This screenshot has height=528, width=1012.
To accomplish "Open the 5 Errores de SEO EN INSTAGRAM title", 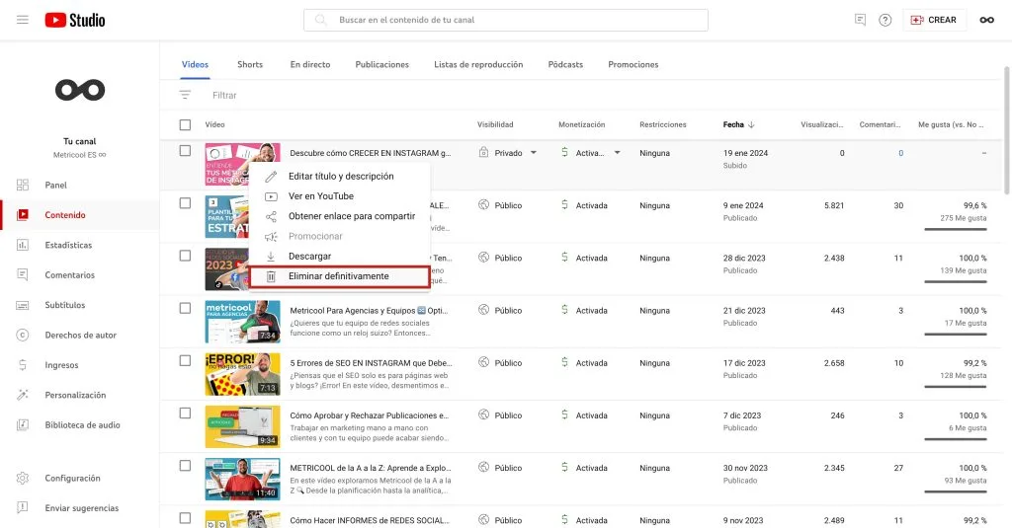I will (x=371, y=363).
